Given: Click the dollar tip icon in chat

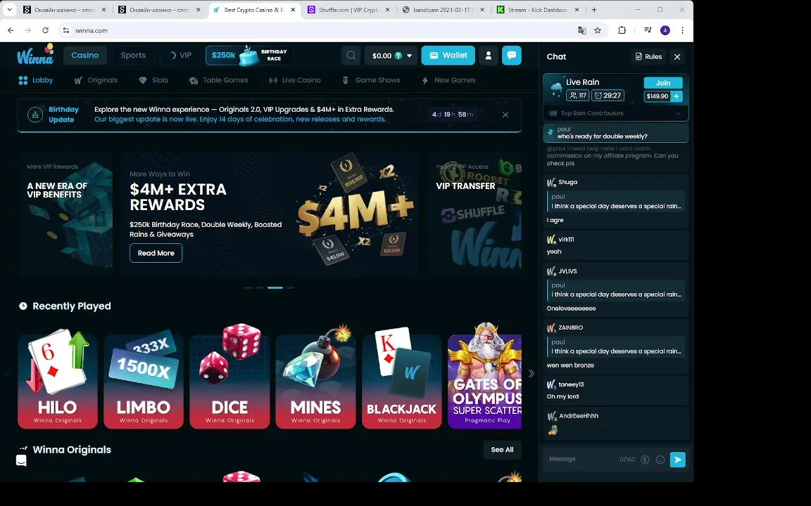Looking at the screenshot, I should (645, 460).
